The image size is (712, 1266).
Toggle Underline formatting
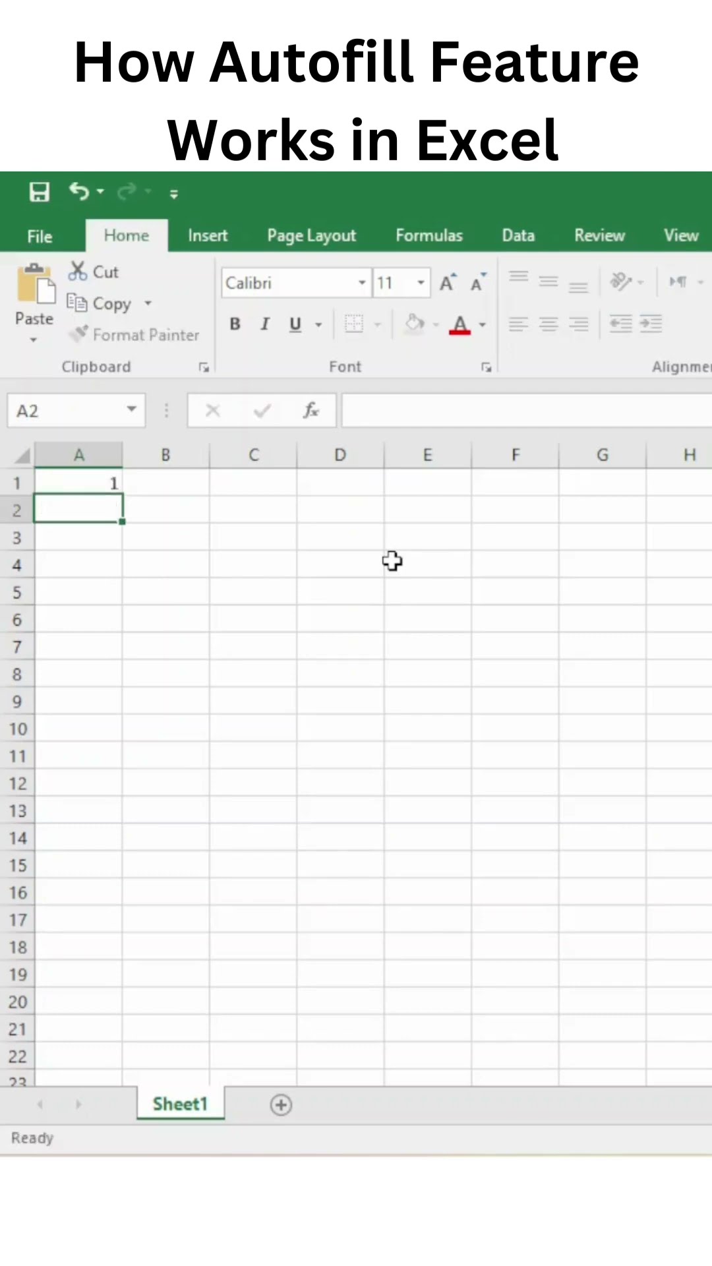[295, 324]
